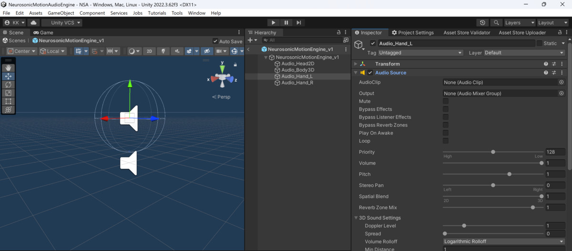572x251 pixels.
Task: Disable the Audio Source component checkbox
Action: tap(370, 73)
